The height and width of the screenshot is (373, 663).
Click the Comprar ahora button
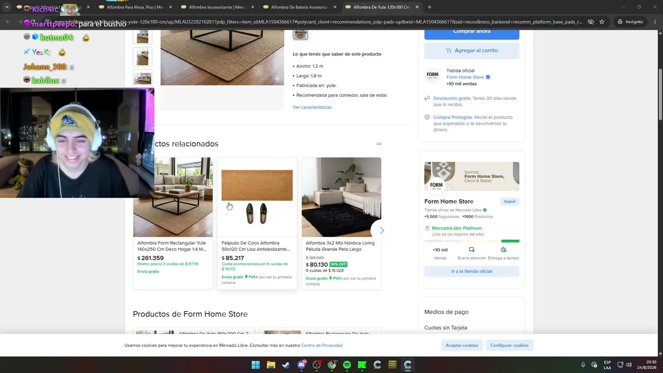[x=472, y=33]
